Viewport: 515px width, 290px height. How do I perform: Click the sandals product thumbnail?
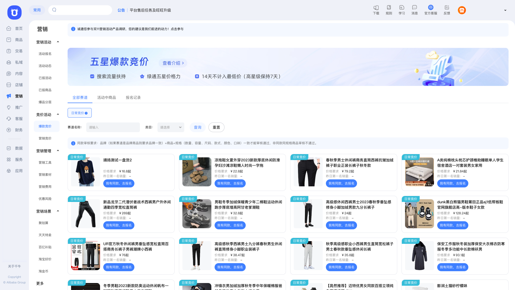click(197, 172)
